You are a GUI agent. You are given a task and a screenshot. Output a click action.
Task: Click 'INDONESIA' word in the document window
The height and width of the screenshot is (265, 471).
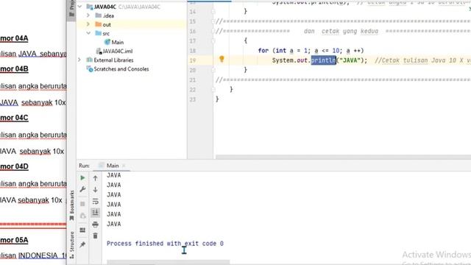pos(38,255)
